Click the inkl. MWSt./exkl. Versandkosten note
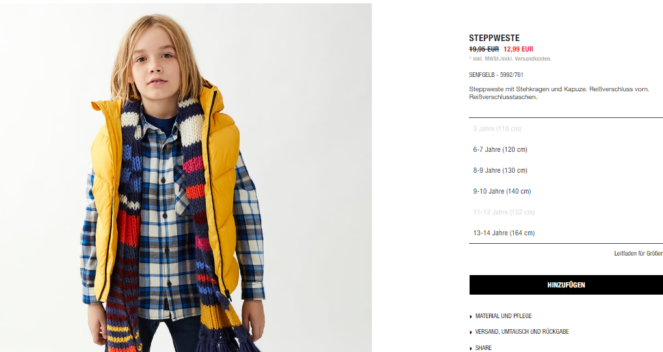The image size is (663, 352). (x=510, y=59)
